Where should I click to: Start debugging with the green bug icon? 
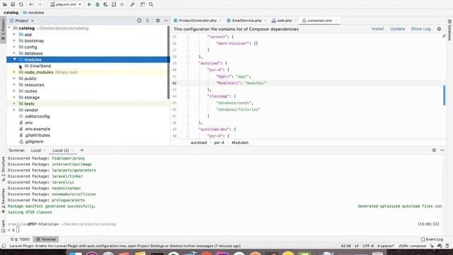pyautogui.click(x=98, y=4)
